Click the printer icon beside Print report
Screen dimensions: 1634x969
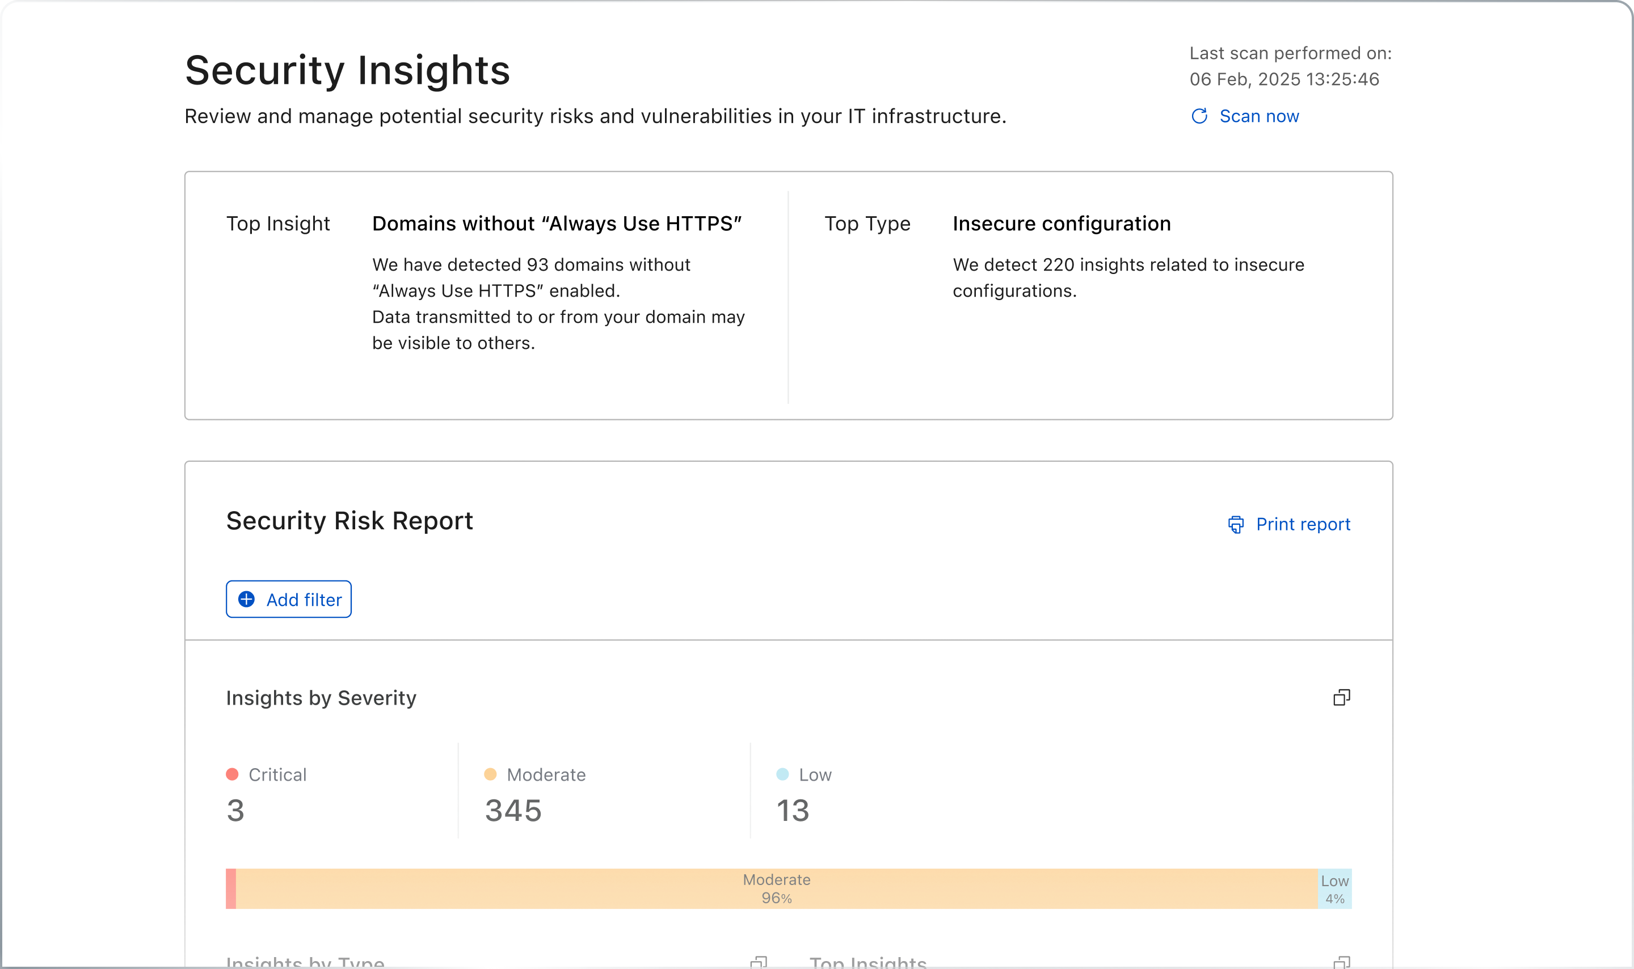click(x=1236, y=524)
